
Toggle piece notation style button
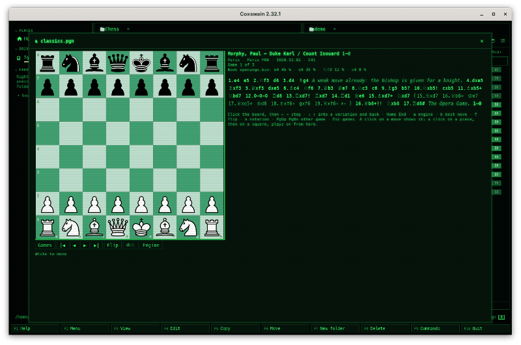coord(130,245)
